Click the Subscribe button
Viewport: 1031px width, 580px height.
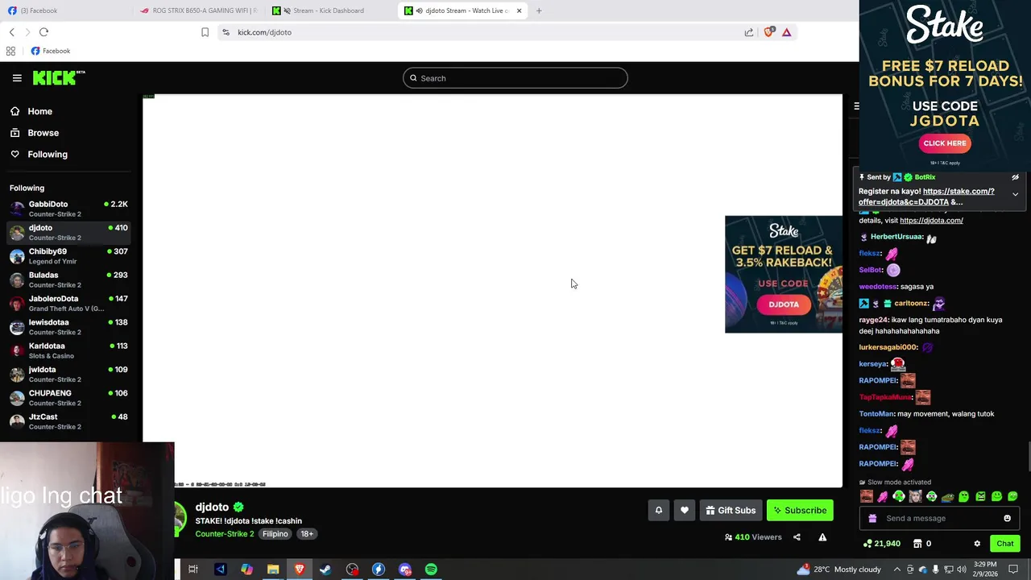click(x=800, y=510)
